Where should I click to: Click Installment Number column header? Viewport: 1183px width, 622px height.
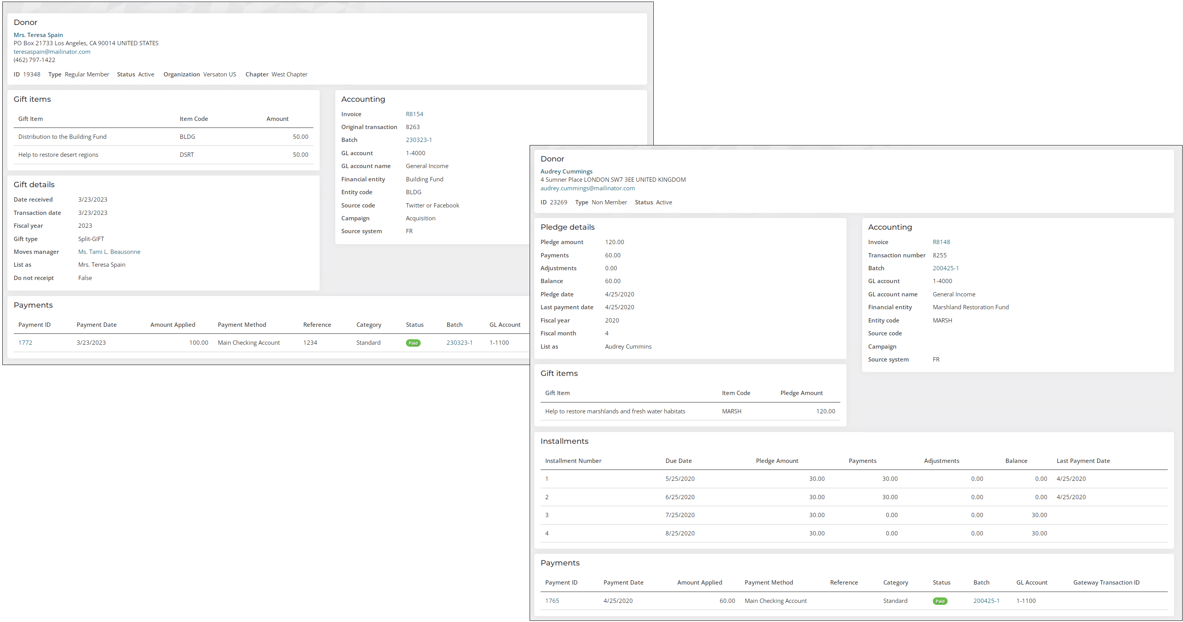point(573,461)
